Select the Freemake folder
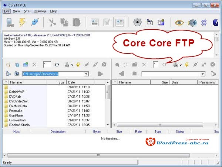The image size is (222, 167). (x=16, y=111)
